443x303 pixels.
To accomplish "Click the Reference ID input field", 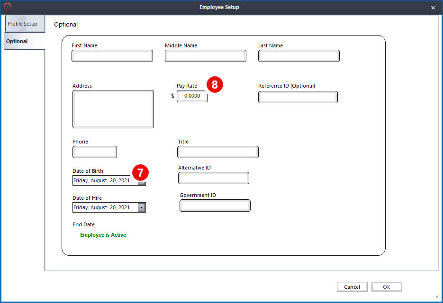I will [x=298, y=97].
